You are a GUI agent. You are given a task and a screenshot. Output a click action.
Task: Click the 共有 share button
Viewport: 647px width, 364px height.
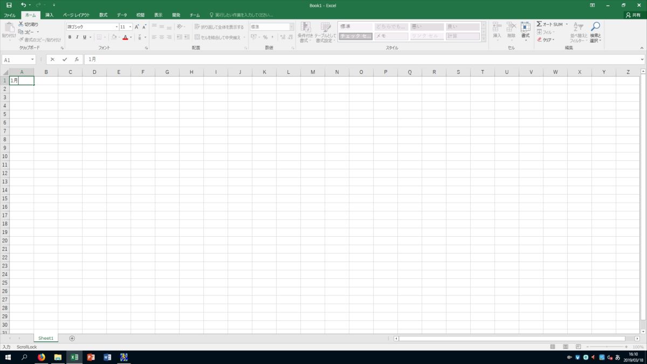(x=634, y=15)
